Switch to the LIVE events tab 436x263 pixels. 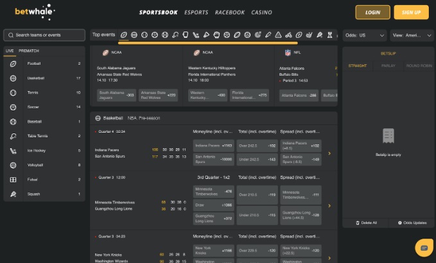(10, 50)
